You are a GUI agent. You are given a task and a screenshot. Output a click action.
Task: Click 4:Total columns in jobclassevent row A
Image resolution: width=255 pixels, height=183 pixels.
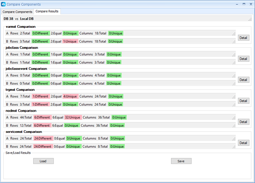[100, 76]
